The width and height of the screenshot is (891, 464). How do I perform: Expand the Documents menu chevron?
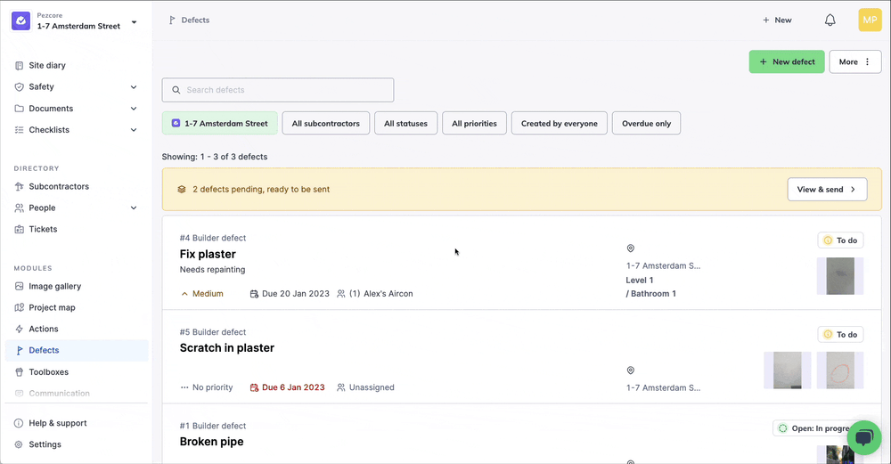(x=134, y=109)
